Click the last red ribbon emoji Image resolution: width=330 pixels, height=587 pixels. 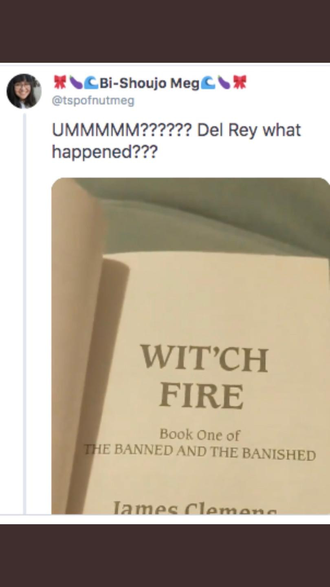pos(239,83)
